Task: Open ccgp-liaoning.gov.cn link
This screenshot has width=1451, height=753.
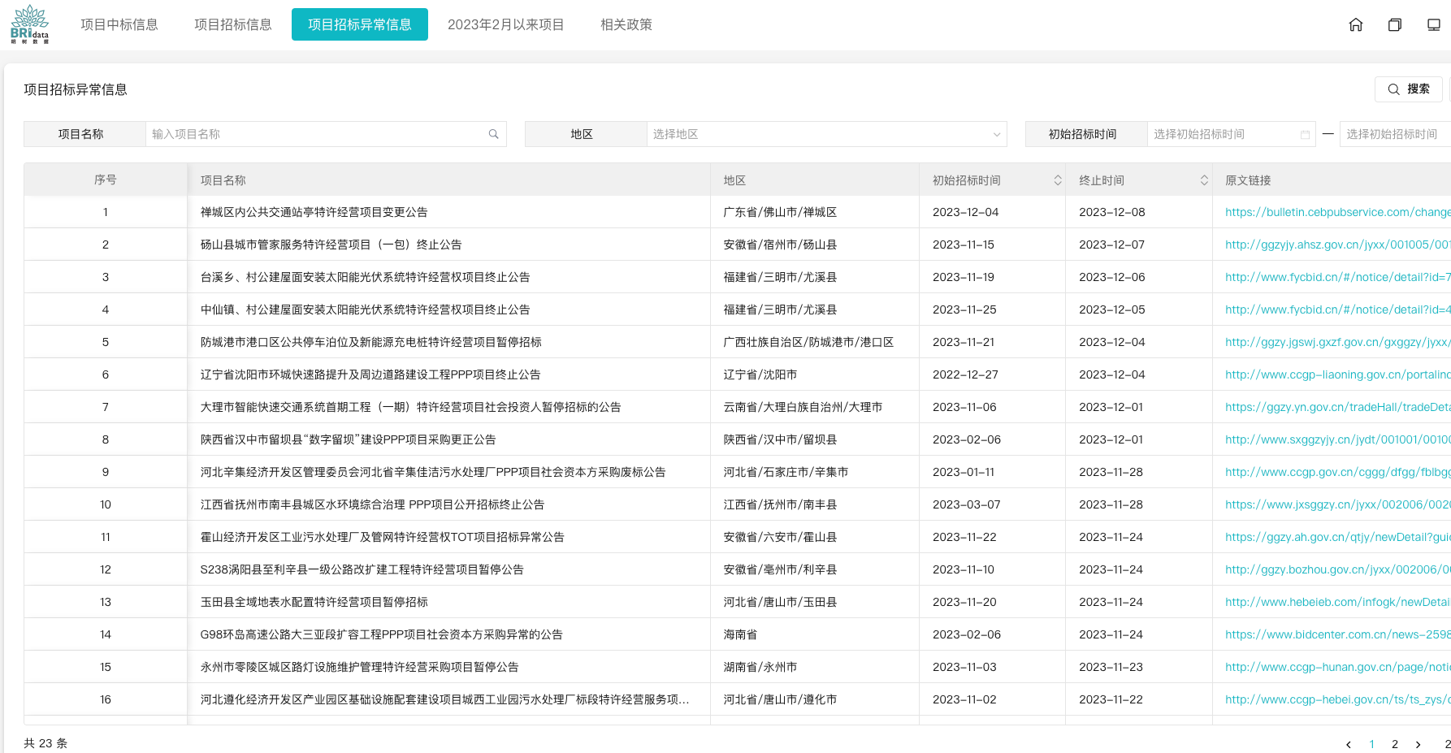Action: click(x=1337, y=374)
